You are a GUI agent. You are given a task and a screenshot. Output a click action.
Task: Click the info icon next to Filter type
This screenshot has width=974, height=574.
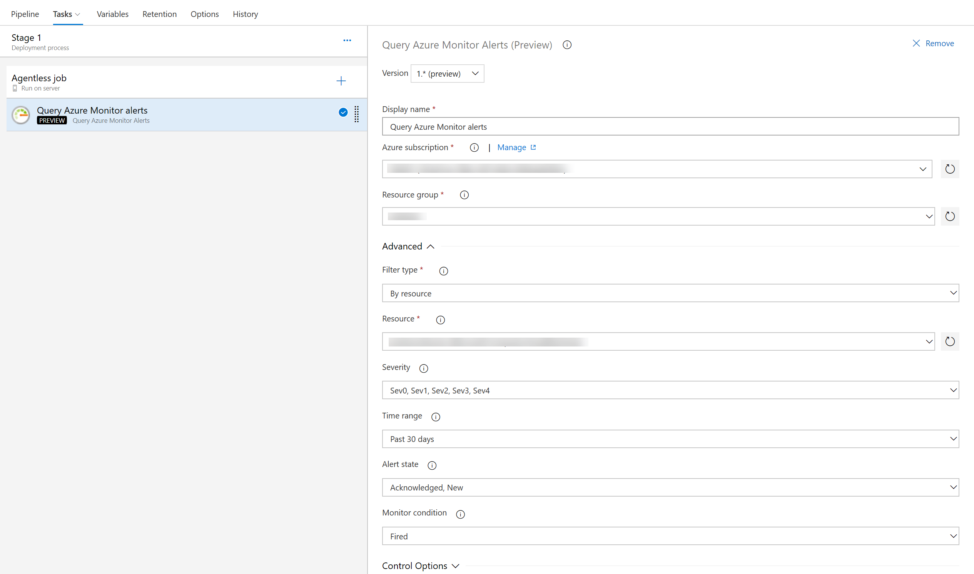coord(443,271)
